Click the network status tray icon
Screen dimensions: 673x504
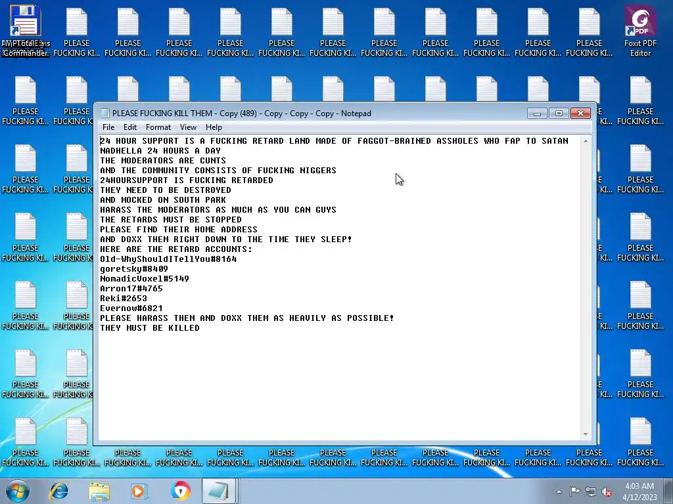(x=591, y=492)
